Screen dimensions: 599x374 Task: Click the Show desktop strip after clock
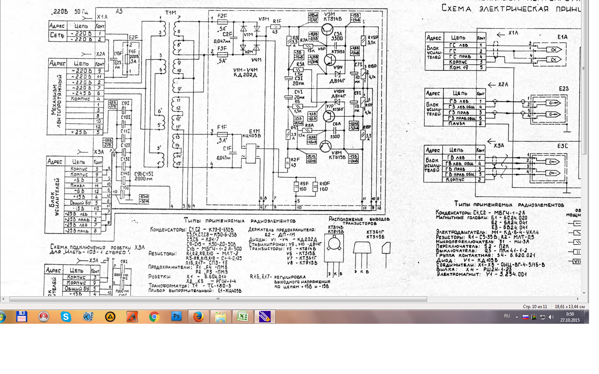(x=587, y=317)
